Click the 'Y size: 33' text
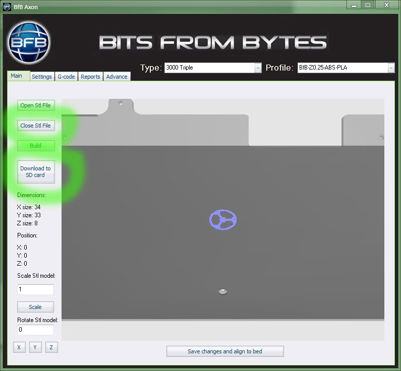Viewport: 401px width, 371px height. pyautogui.click(x=29, y=215)
